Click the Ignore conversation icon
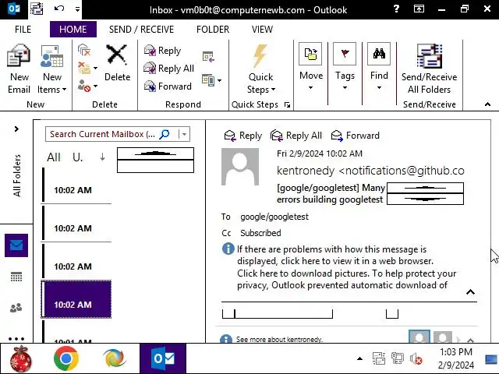 [x=84, y=50]
